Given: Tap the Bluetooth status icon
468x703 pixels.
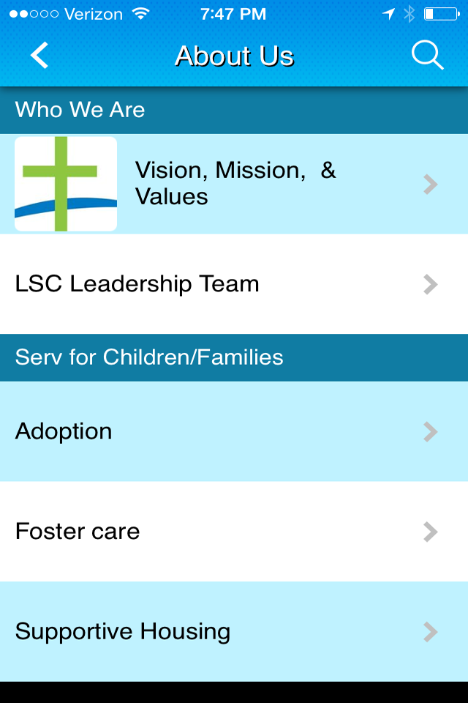Looking at the screenshot, I should [409, 14].
